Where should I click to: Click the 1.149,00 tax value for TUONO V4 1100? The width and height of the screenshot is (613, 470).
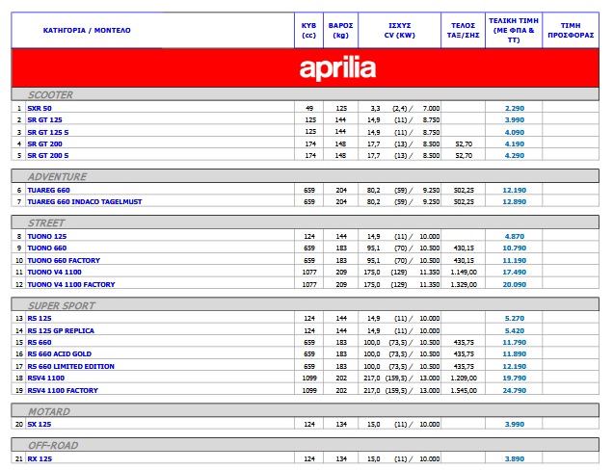pos(464,272)
